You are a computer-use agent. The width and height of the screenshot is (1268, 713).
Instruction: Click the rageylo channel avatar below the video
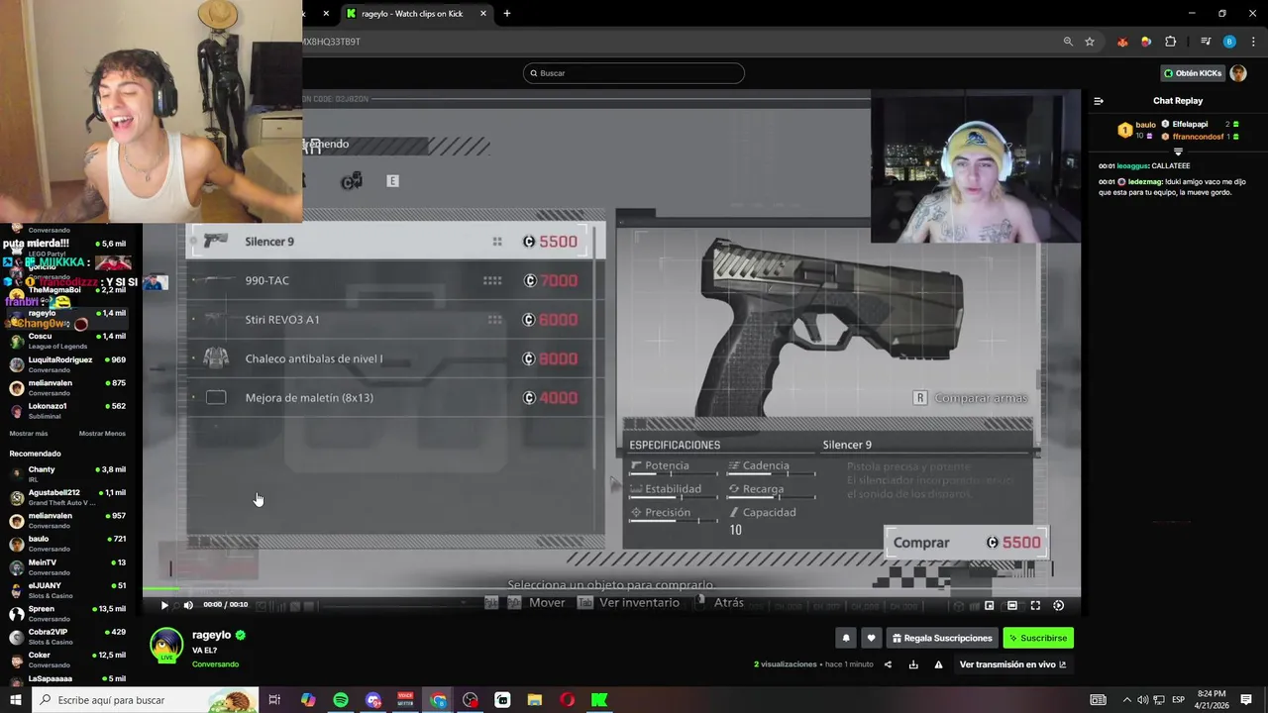(166, 645)
